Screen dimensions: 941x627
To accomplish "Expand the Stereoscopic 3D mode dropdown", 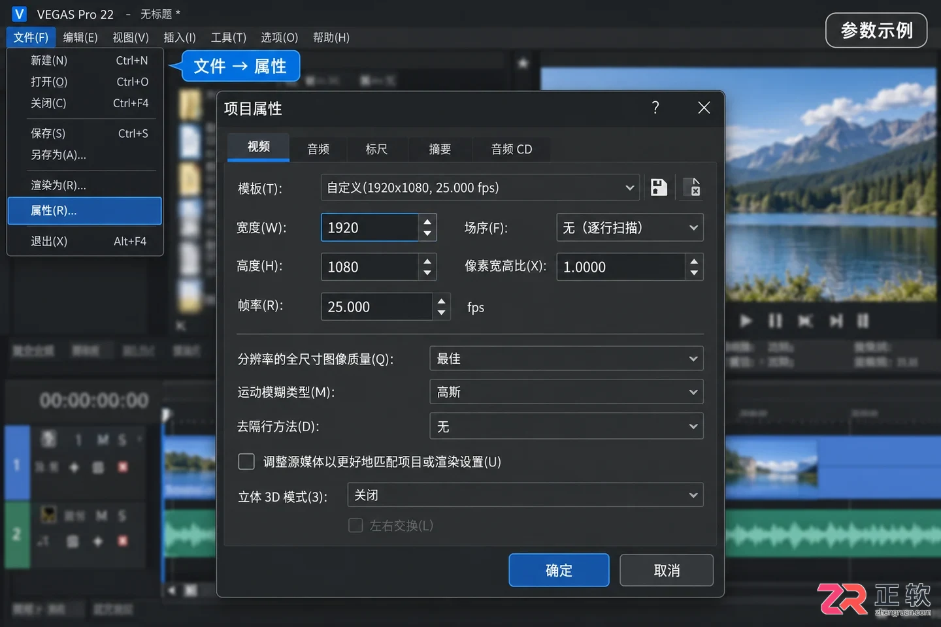I will pos(525,495).
